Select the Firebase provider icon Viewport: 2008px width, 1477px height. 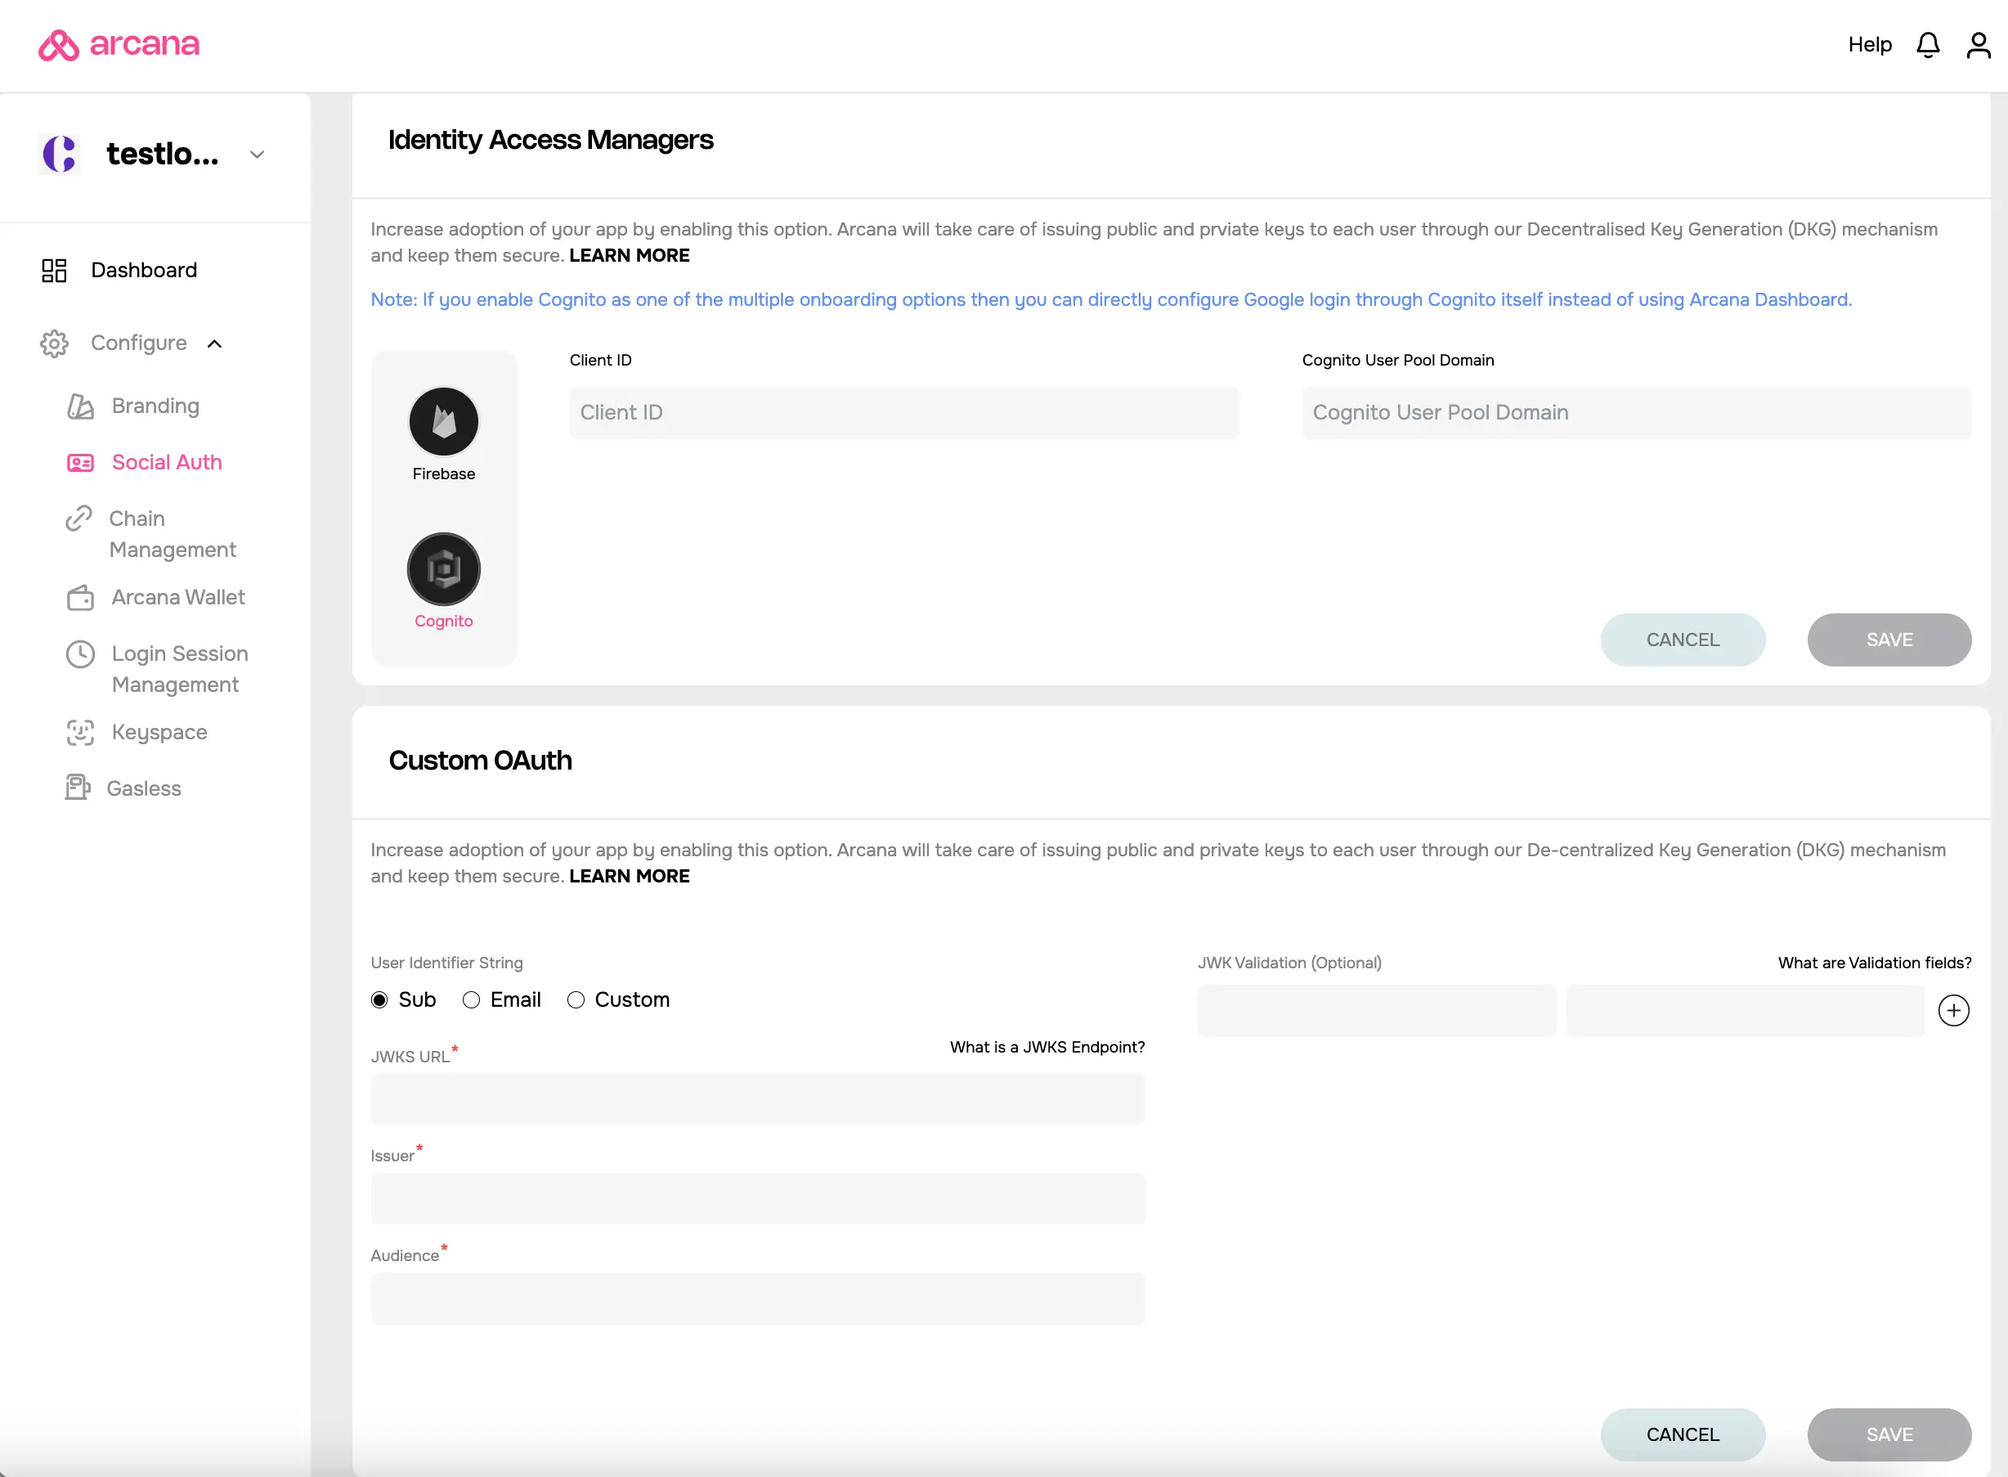pyautogui.click(x=443, y=421)
